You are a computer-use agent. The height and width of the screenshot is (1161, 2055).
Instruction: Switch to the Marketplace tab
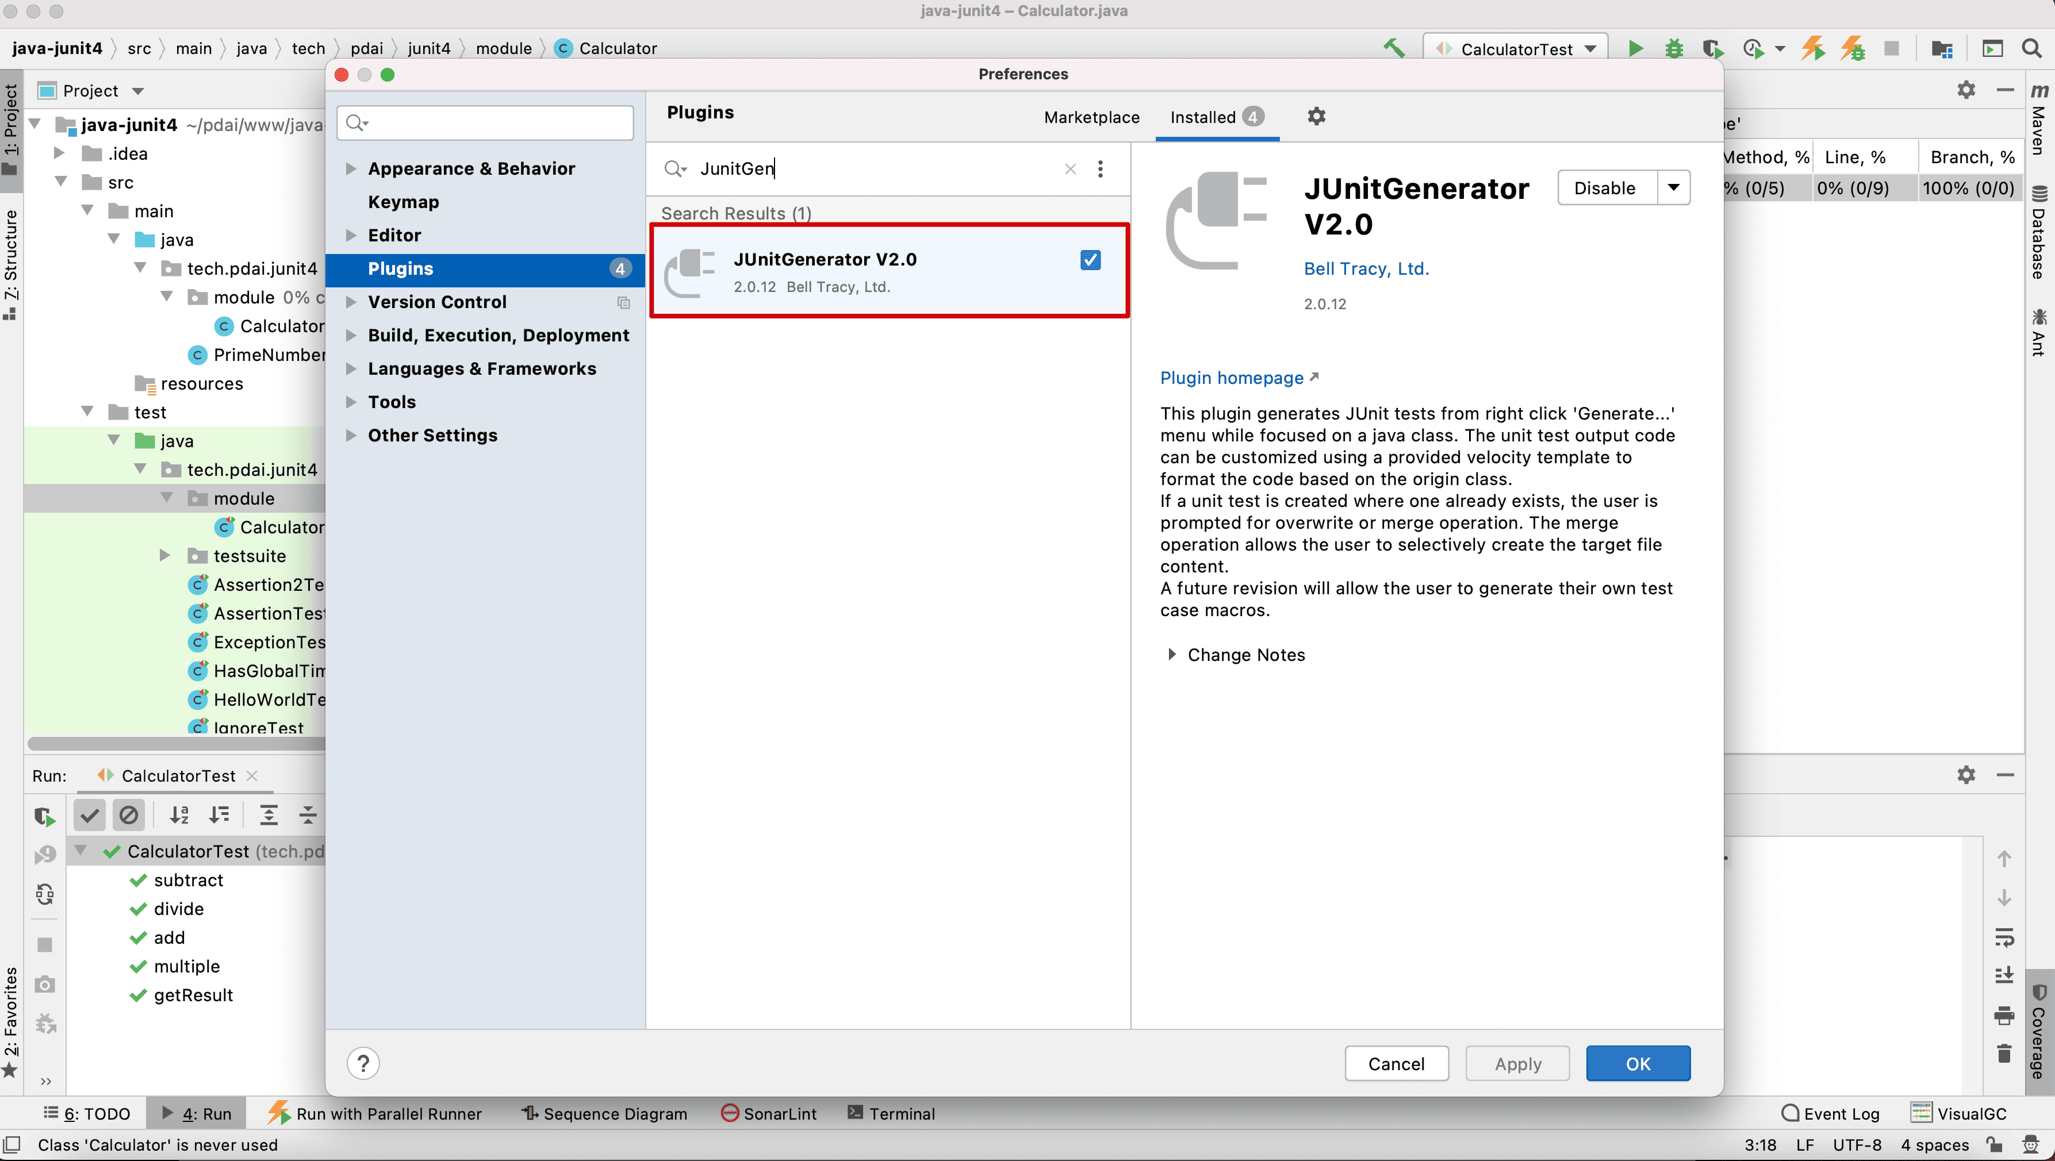[1091, 117]
